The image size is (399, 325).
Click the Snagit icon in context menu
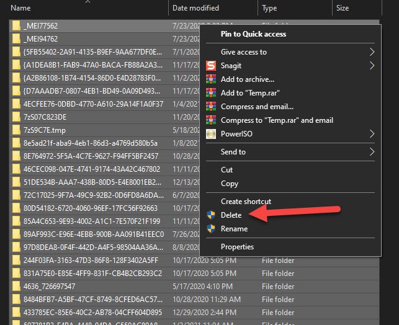(211, 66)
